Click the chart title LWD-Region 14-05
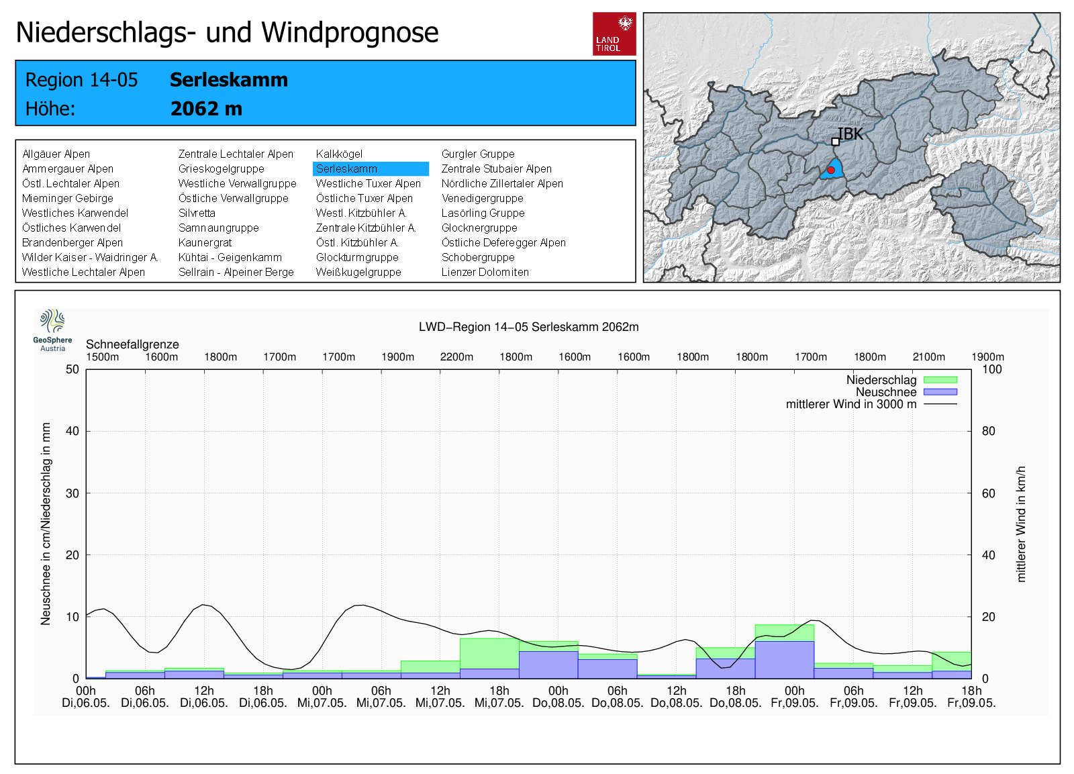The image size is (1074, 774). [x=528, y=327]
